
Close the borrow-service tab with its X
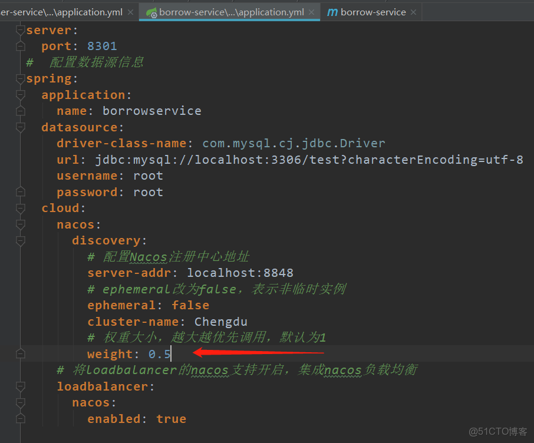413,12
